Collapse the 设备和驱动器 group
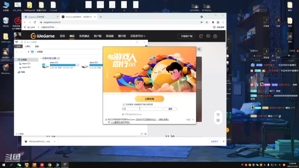Viewport: 299px width, 168px height. (41, 58)
